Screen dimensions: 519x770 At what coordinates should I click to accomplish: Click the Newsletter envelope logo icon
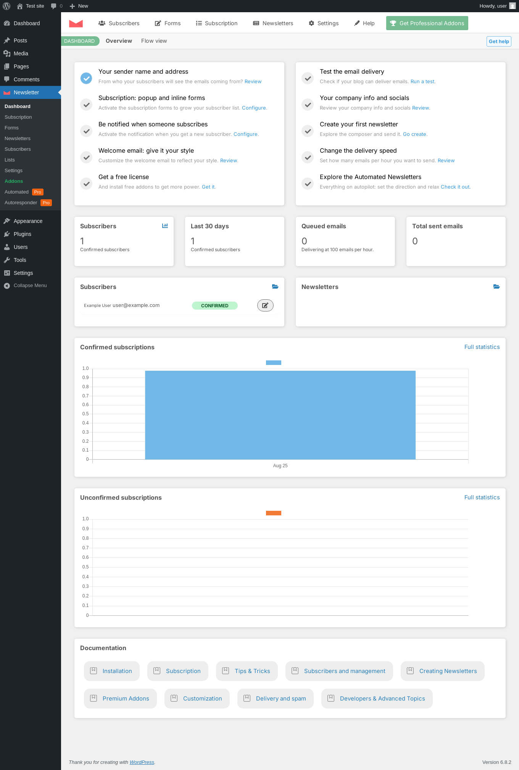pos(76,23)
